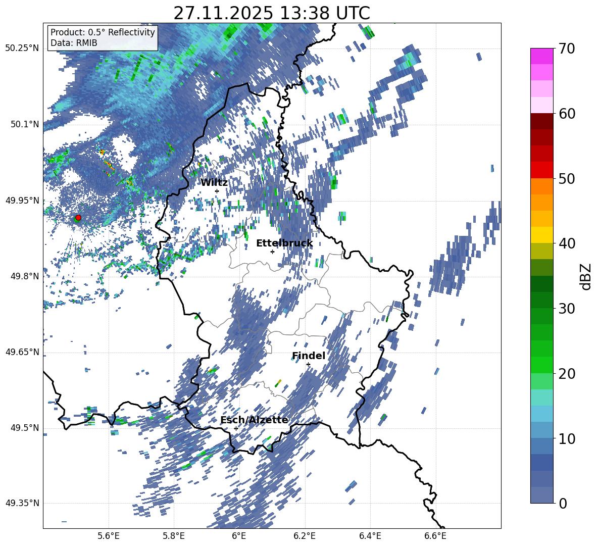Click the '49.5°N' latitude label

25,428
